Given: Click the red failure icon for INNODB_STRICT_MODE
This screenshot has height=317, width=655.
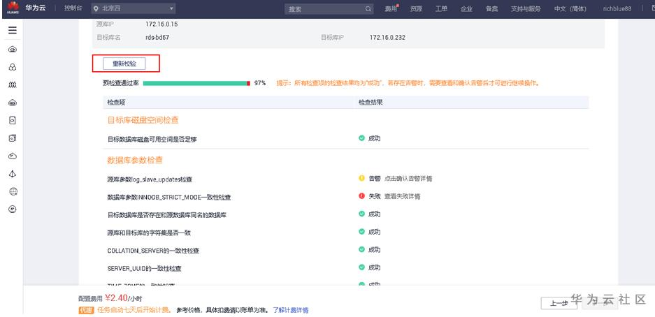Looking at the screenshot, I should tap(362, 196).
